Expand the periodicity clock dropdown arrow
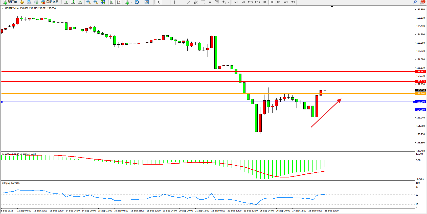The width and height of the screenshot is (427, 214). pyautogui.click(x=141, y=2)
